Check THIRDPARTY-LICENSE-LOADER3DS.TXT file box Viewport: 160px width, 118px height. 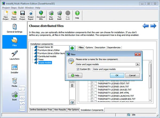(x=92, y=99)
